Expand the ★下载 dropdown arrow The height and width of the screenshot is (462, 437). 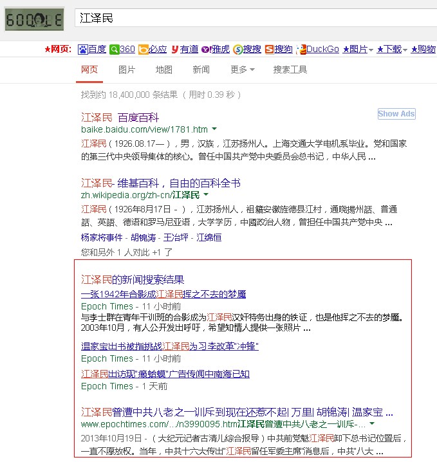coord(405,50)
